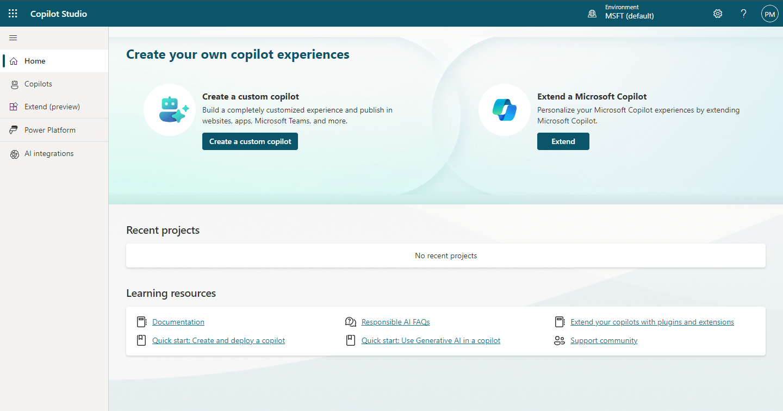The height and width of the screenshot is (411, 783).
Task: Open Settings gear icon in header
Action: point(718,14)
